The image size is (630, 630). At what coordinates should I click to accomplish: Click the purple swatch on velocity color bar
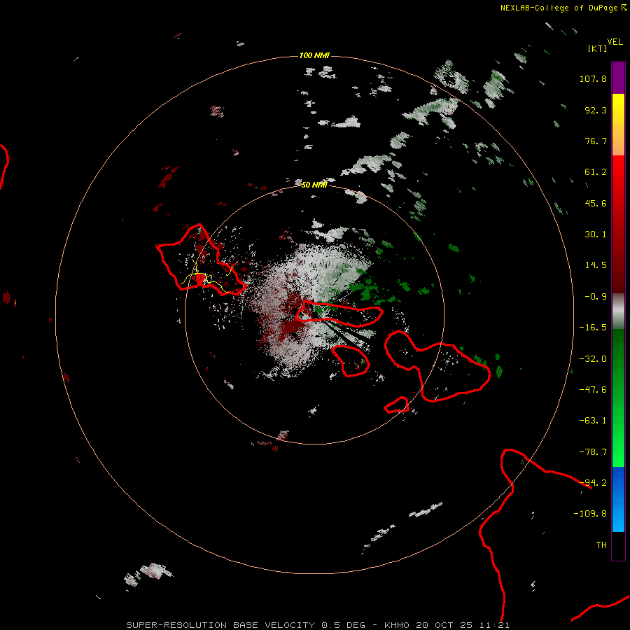tap(618, 78)
